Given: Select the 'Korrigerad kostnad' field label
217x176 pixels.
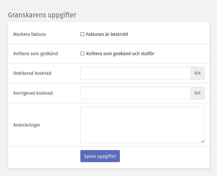Looking at the screenshot, I should (33, 93).
